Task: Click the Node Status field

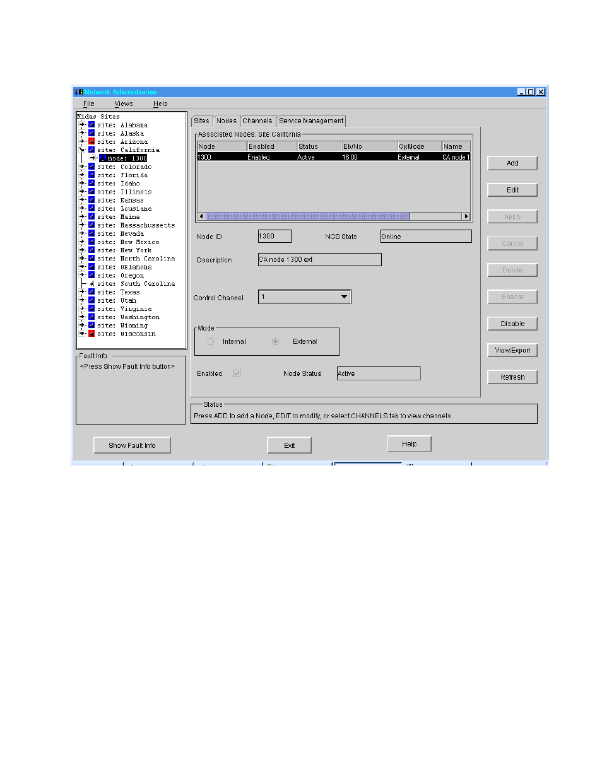Action: tap(378, 373)
